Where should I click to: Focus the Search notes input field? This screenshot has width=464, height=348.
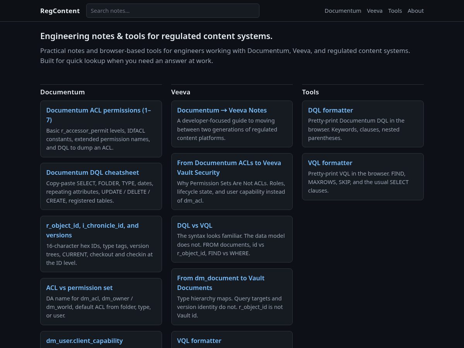173,11
